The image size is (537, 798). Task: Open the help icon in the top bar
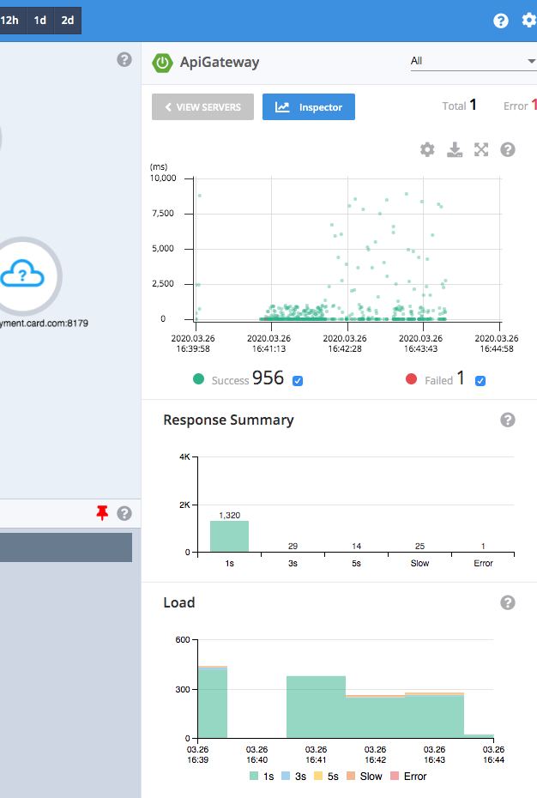(x=501, y=21)
